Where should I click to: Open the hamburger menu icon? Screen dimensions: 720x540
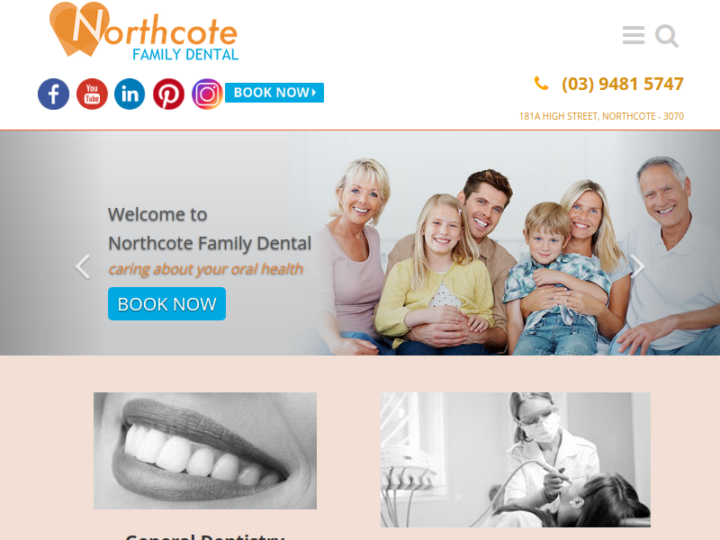(634, 35)
